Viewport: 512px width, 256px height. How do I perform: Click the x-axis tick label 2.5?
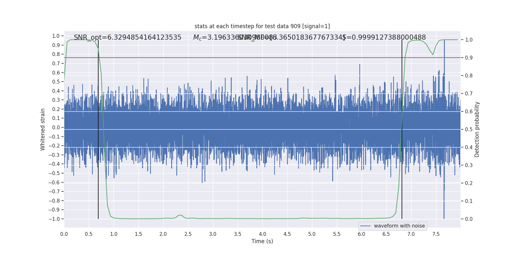pos(188,234)
